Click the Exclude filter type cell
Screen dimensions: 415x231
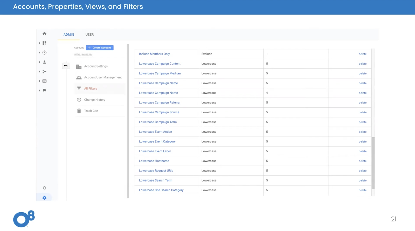coord(231,54)
